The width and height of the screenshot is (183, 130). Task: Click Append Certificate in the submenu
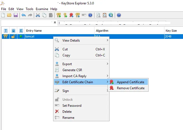(128, 82)
